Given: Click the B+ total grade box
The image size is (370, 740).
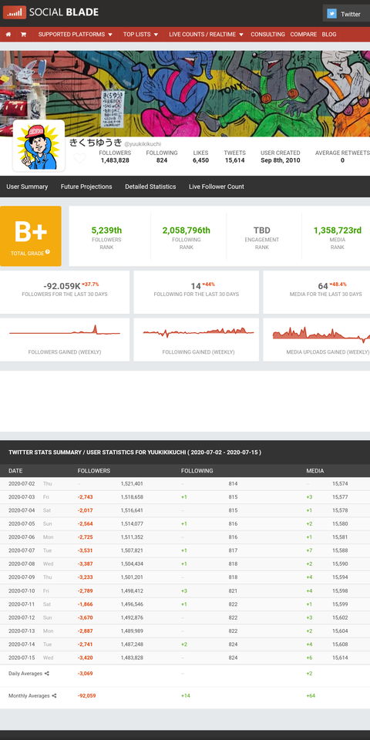Looking at the screenshot, I should pyautogui.click(x=31, y=236).
